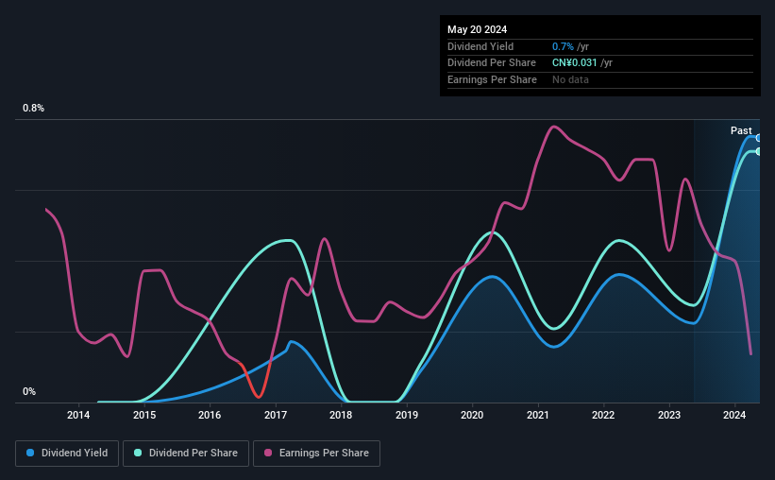The height and width of the screenshot is (480, 775).
Task: Click the 0% y-axis label
Action: [x=29, y=391]
